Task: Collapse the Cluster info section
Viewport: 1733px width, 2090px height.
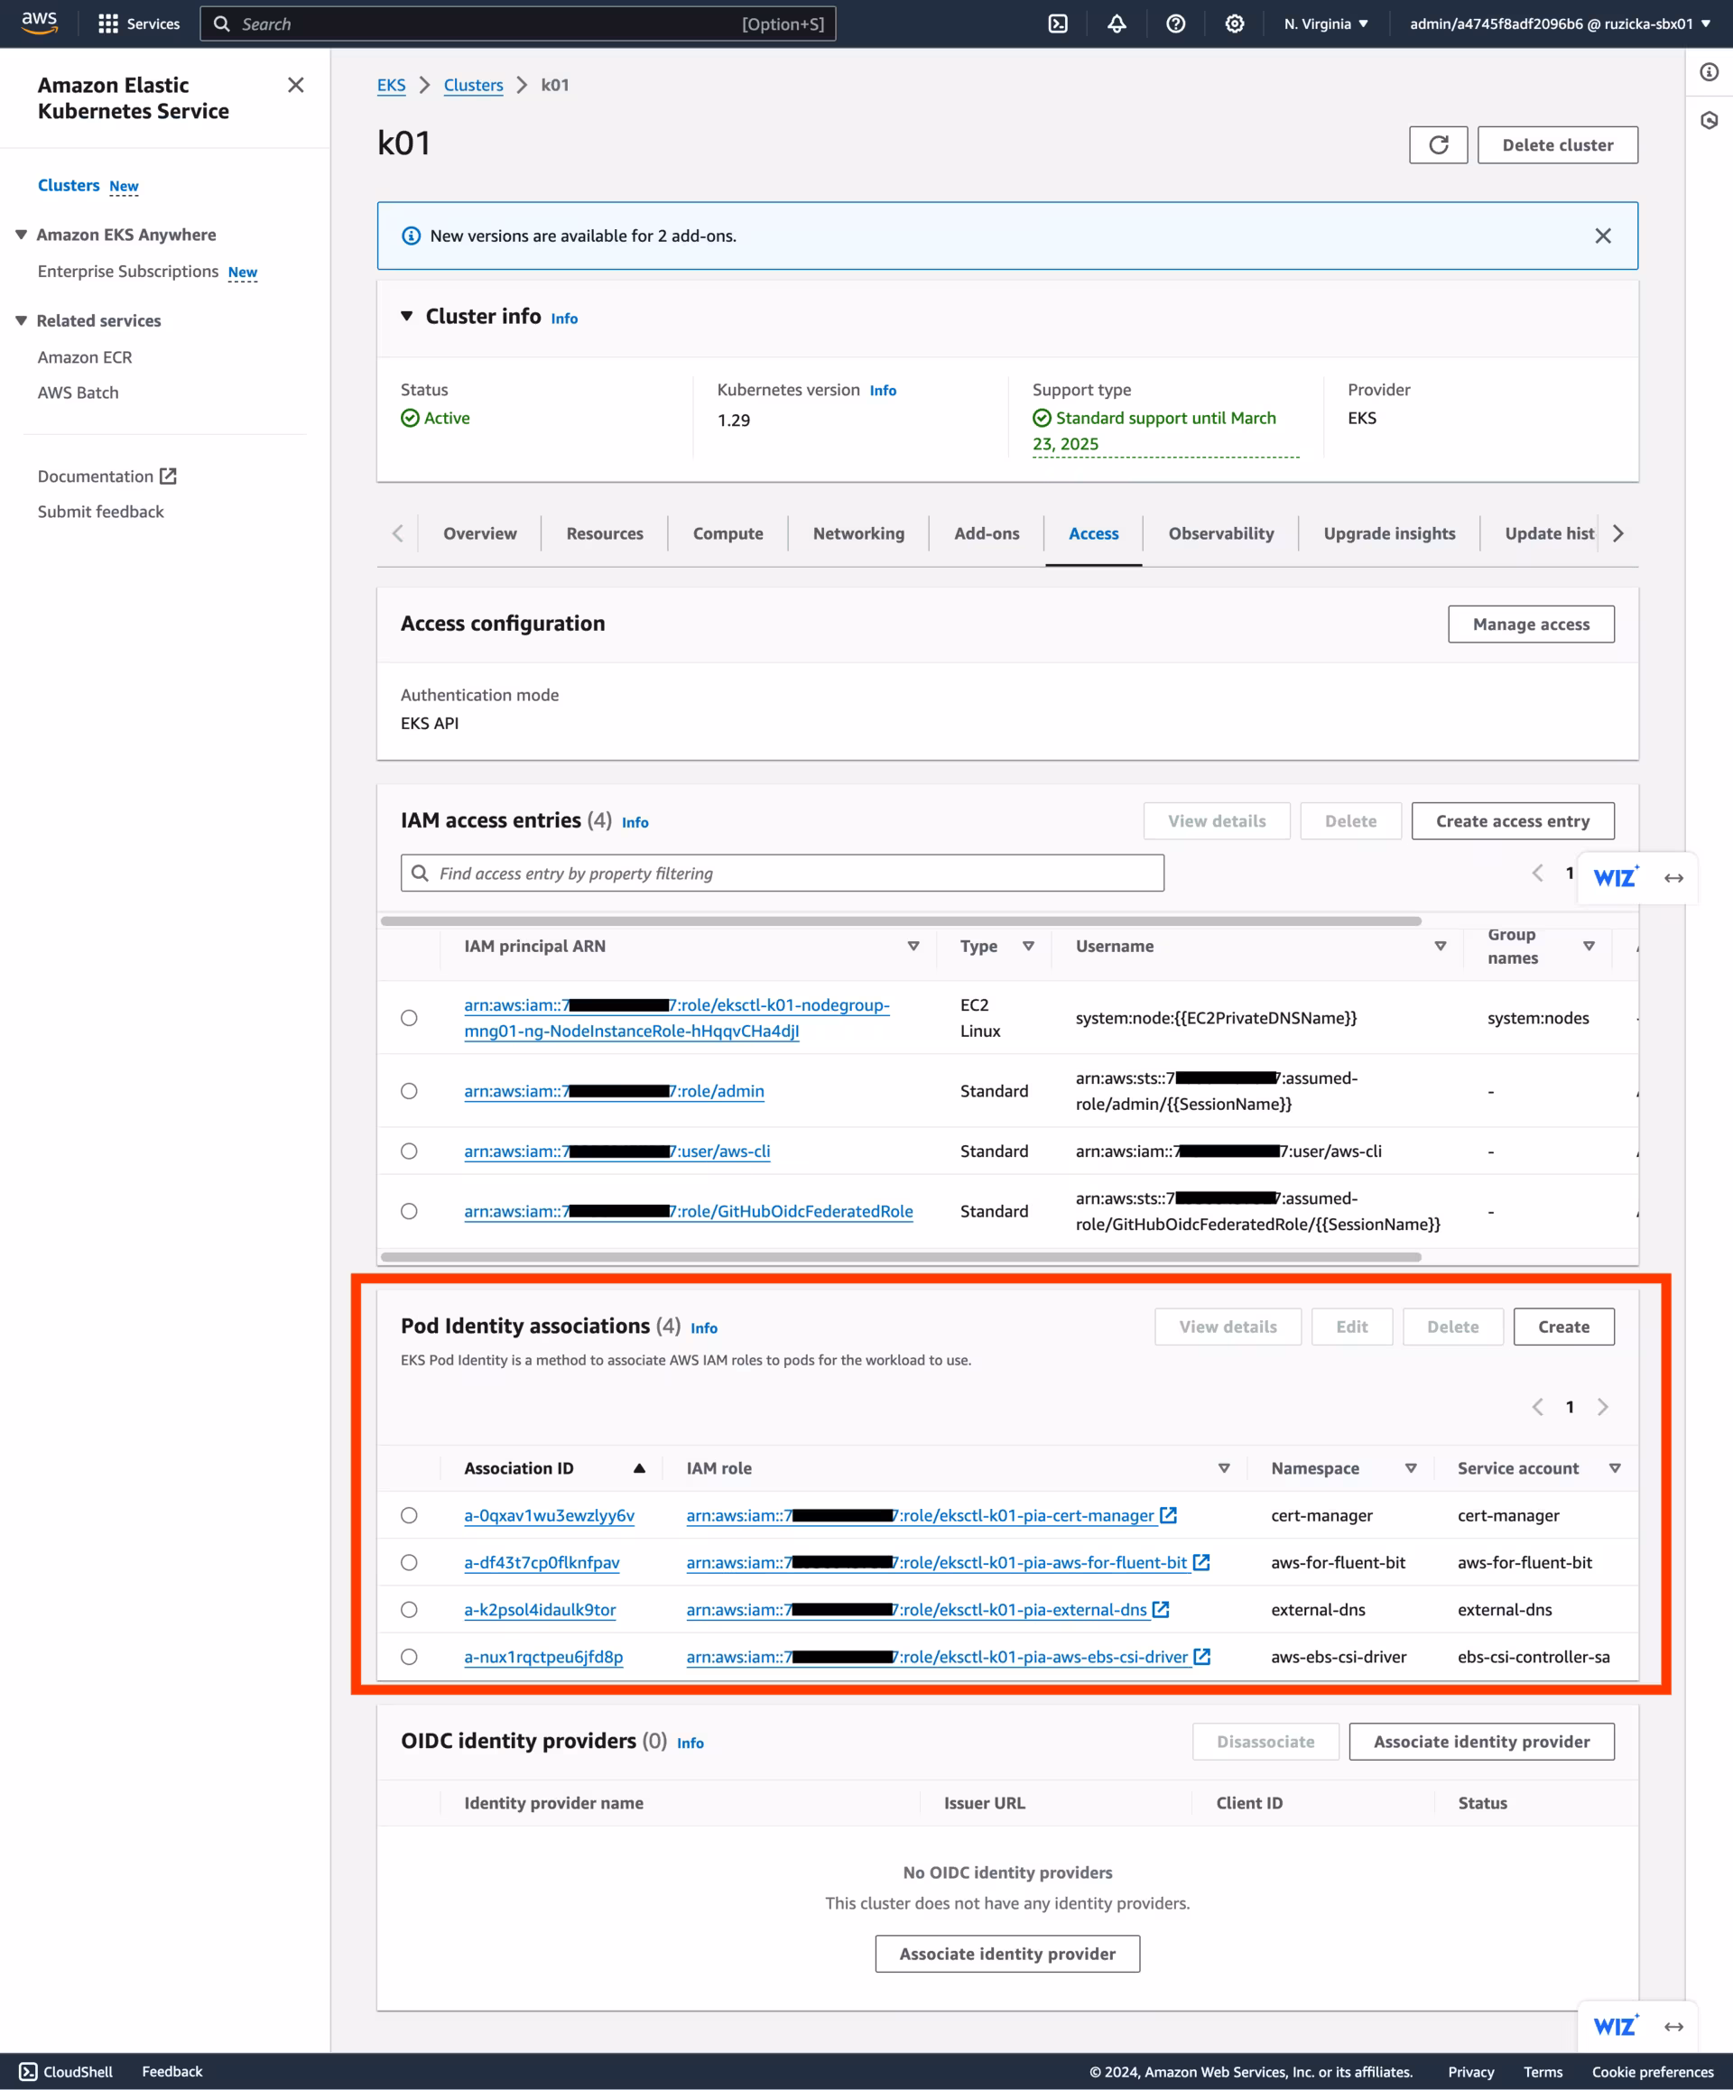Action: pos(406,317)
